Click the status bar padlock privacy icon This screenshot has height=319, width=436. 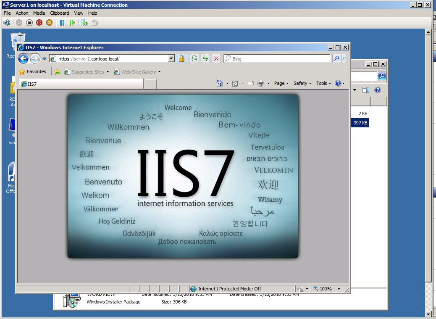click(x=300, y=289)
